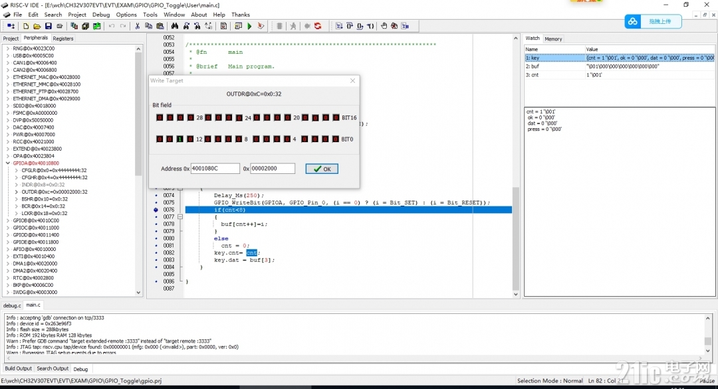Click the Save floppy disk icon
This screenshot has width=718, height=389.
coord(48,26)
